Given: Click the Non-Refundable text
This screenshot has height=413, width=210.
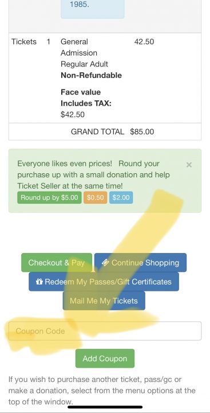Looking at the screenshot, I should point(91,75).
